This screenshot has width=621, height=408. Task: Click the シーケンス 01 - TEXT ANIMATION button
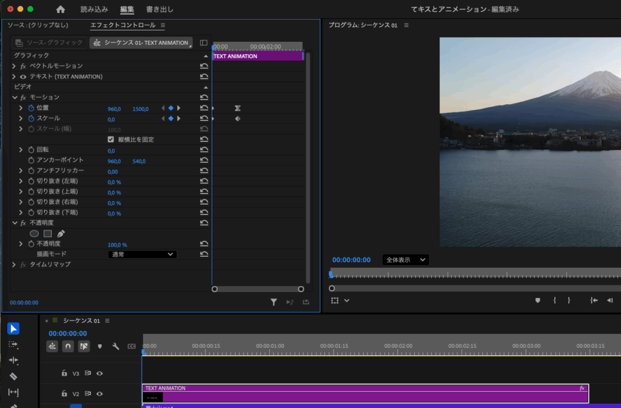tap(141, 43)
